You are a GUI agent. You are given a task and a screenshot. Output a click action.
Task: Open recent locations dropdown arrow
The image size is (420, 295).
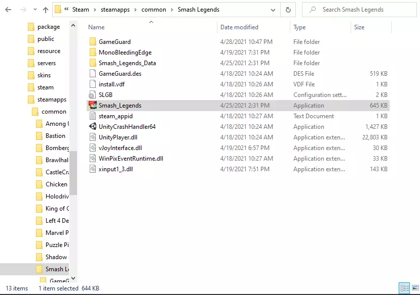(35, 10)
